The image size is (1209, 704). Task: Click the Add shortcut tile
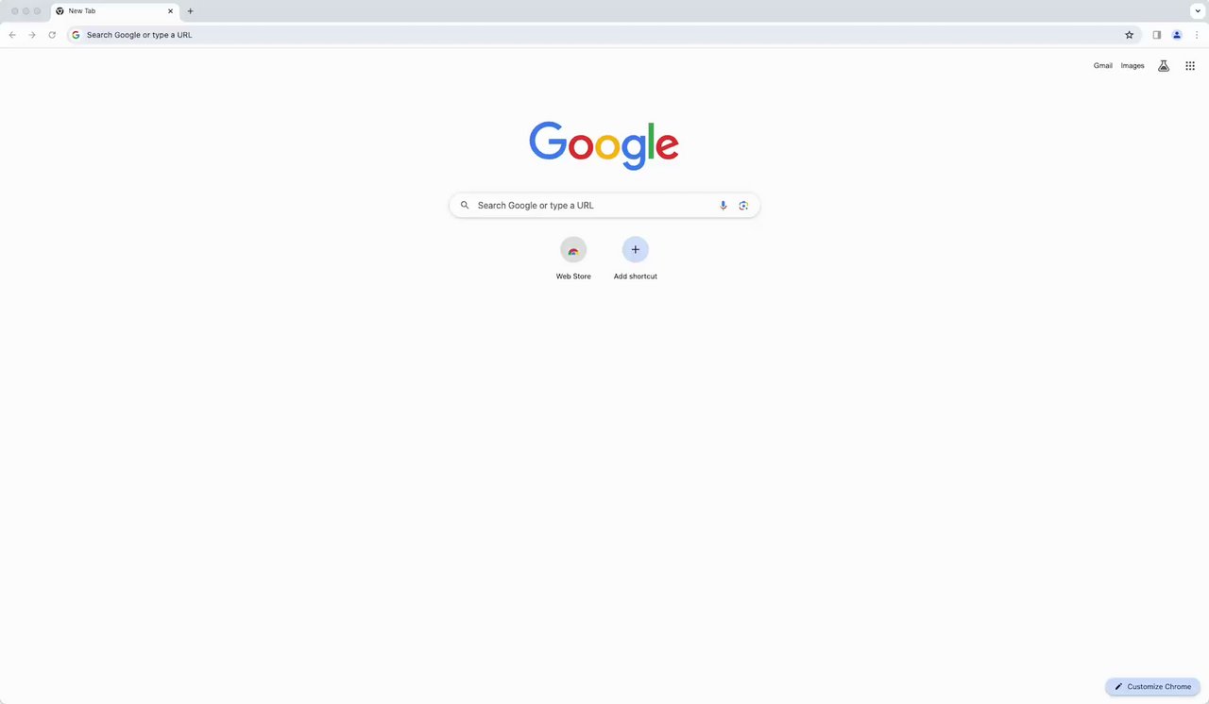click(x=636, y=259)
